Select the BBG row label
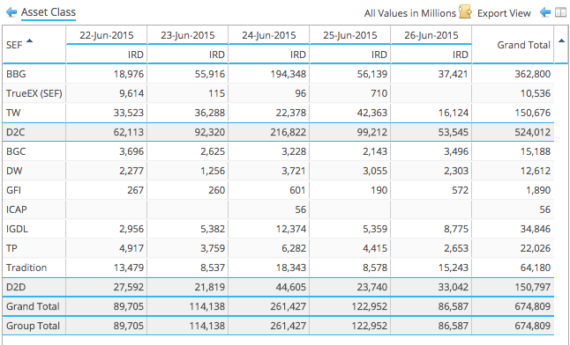570x345 pixels. [x=16, y=74]
